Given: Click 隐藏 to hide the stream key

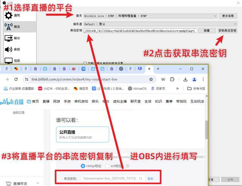Looking at the screenshot, I should tap(207, 31).
